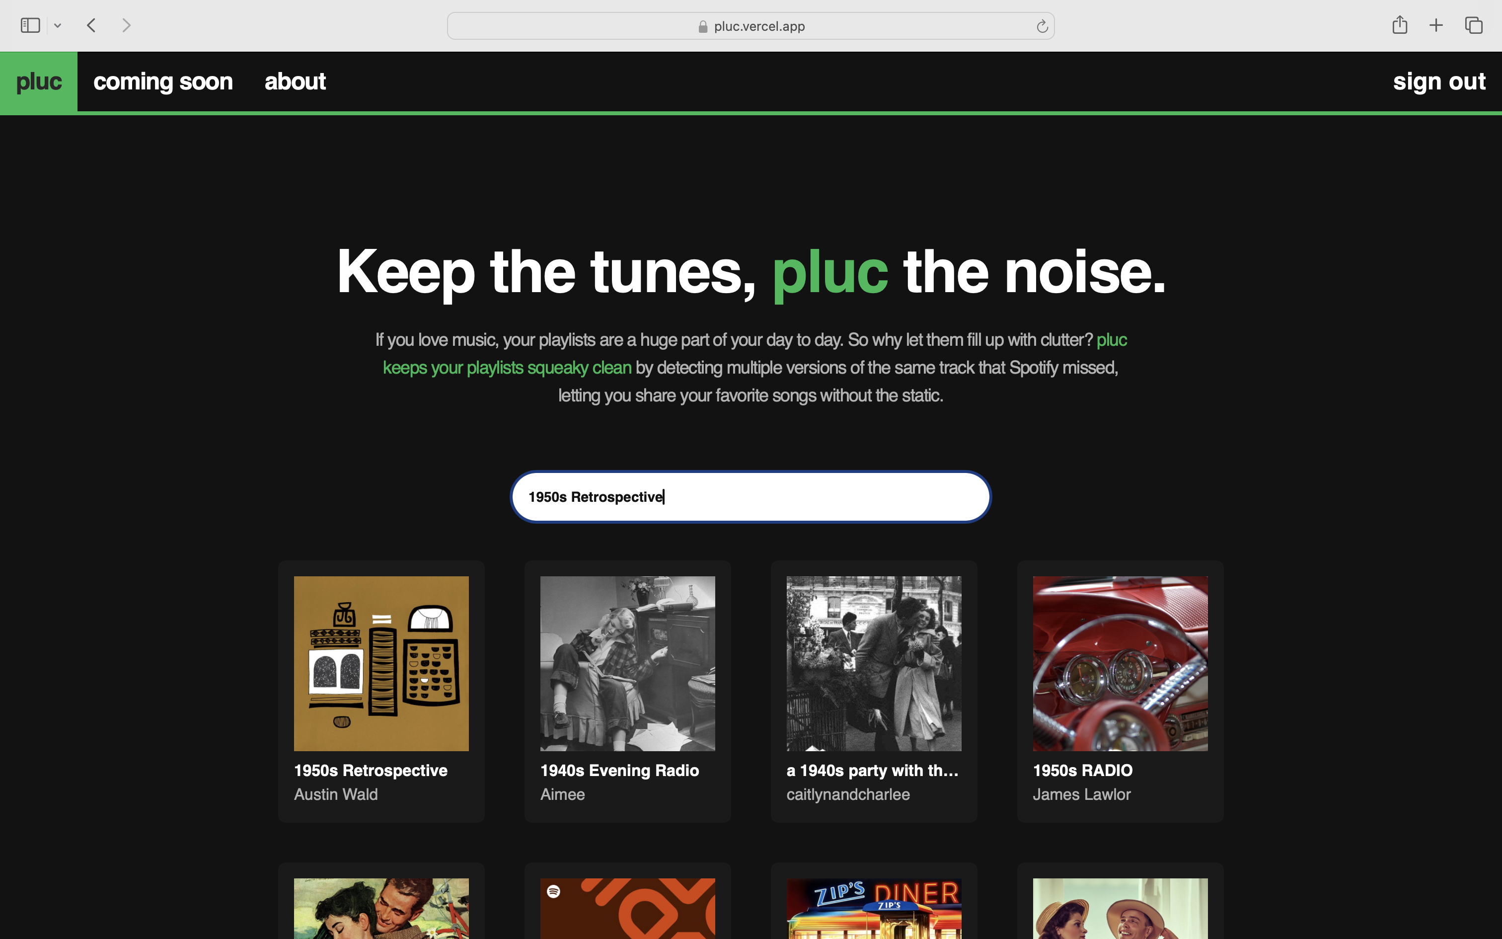1502x939 pixels.
Task: Click the sidebar toggle icon
Action: tap(30, 25)
